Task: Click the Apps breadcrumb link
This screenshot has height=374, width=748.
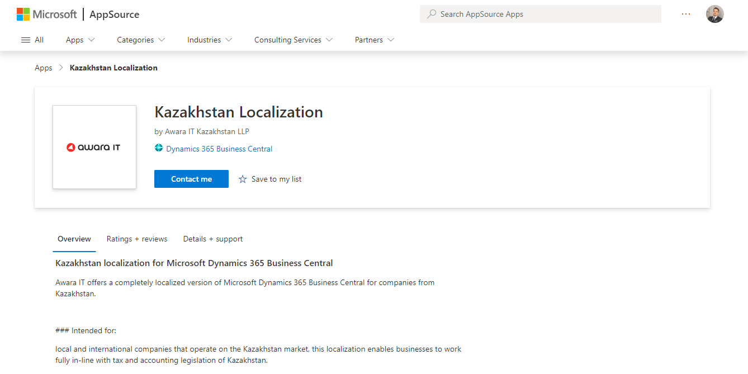Action: click(x=43, y=67)
